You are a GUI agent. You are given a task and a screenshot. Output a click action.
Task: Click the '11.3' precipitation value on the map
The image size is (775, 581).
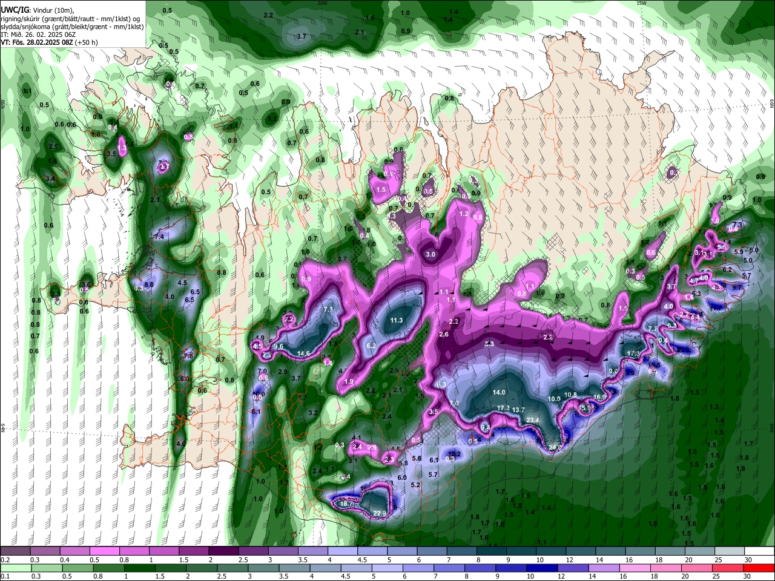click(x=397, y=320)
